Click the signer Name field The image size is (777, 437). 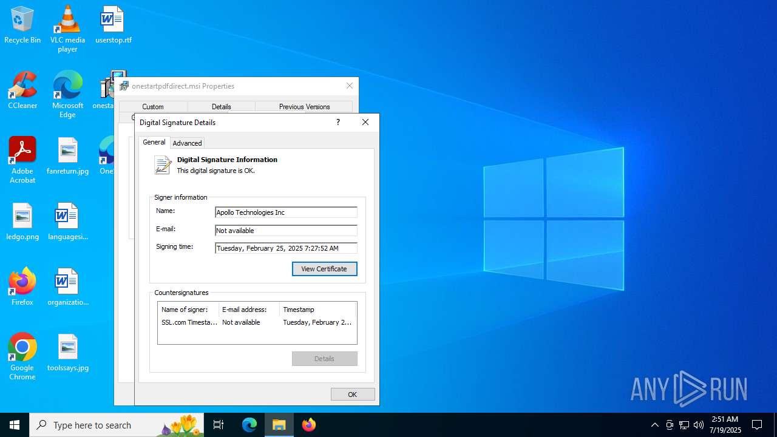point(286,212)
